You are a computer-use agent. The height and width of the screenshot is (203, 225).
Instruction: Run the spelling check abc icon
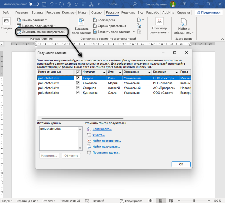click(x=76, y=4)
